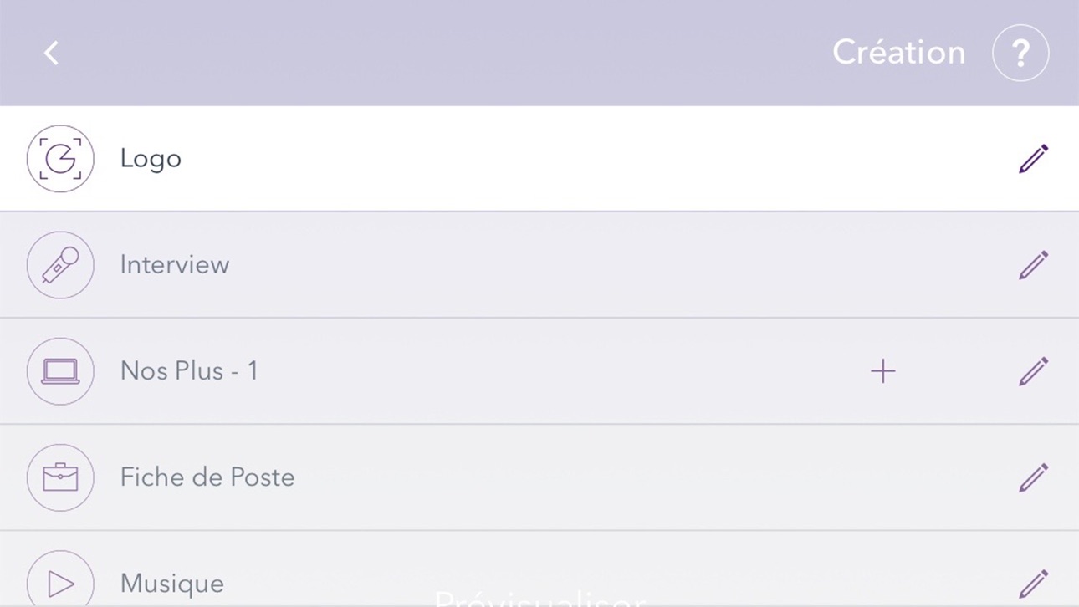Select the Musique list item label
The height and width of the screenshot is (607, 1079).
(x=172, y=584)
